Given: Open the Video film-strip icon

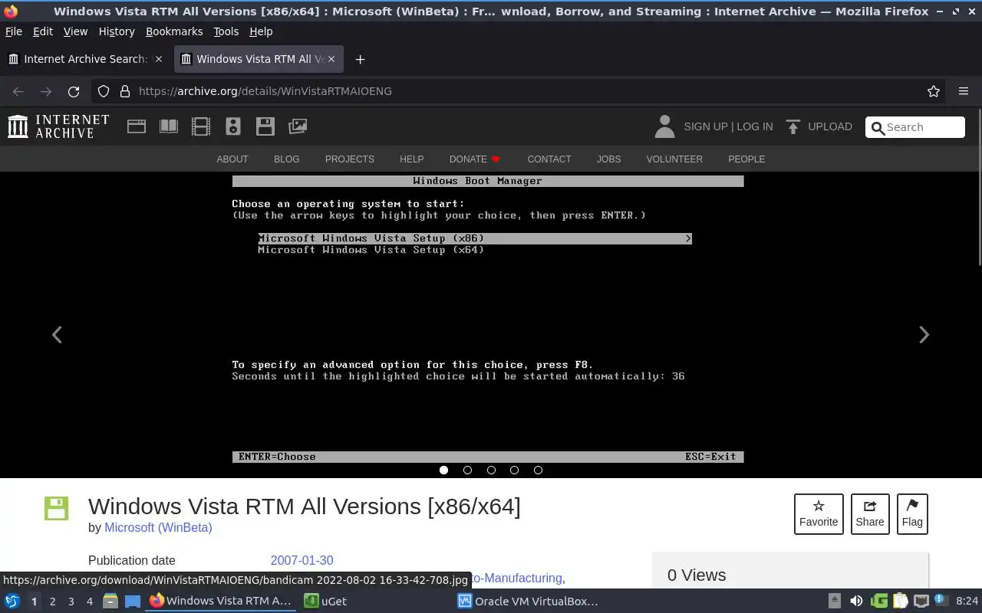Looking at the screenshot, I should (x=201, y=126).
